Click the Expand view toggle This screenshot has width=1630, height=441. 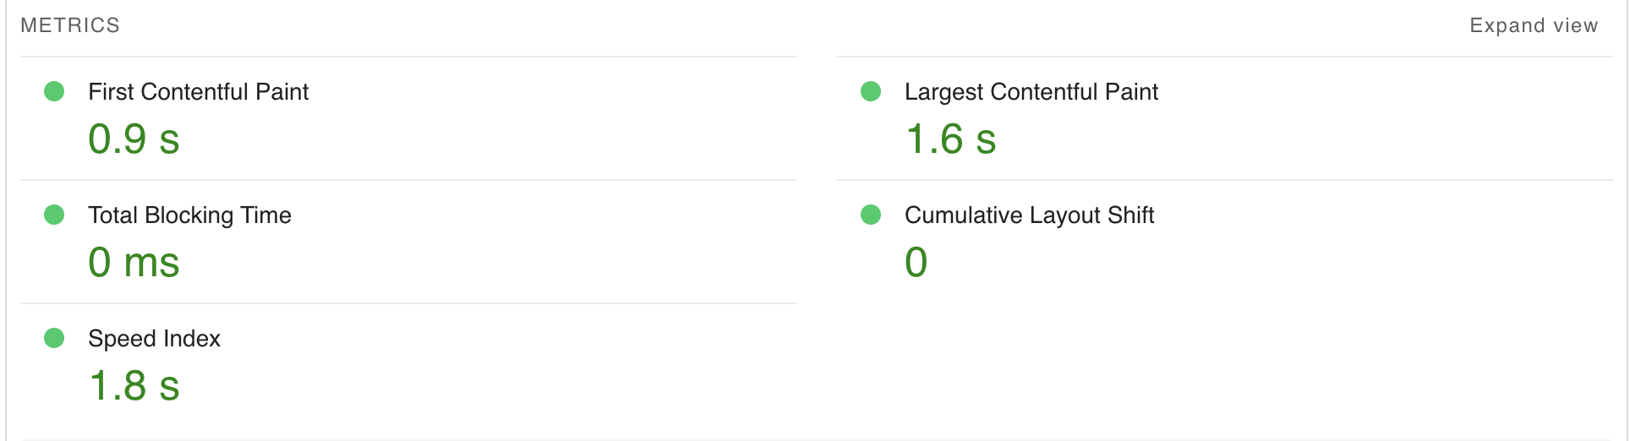(x=1534, y=25)
